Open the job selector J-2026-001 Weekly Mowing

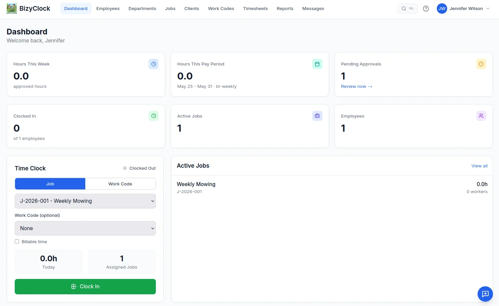[x=85, y=201]
